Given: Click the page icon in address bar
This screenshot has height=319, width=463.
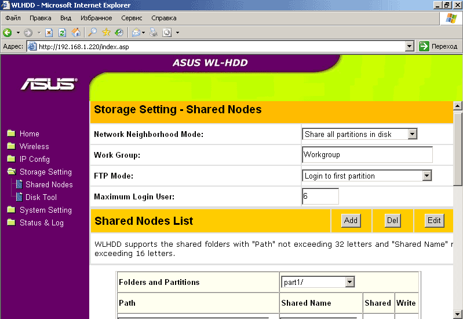Looking at the screenshot, I should (x=32, y=47).
